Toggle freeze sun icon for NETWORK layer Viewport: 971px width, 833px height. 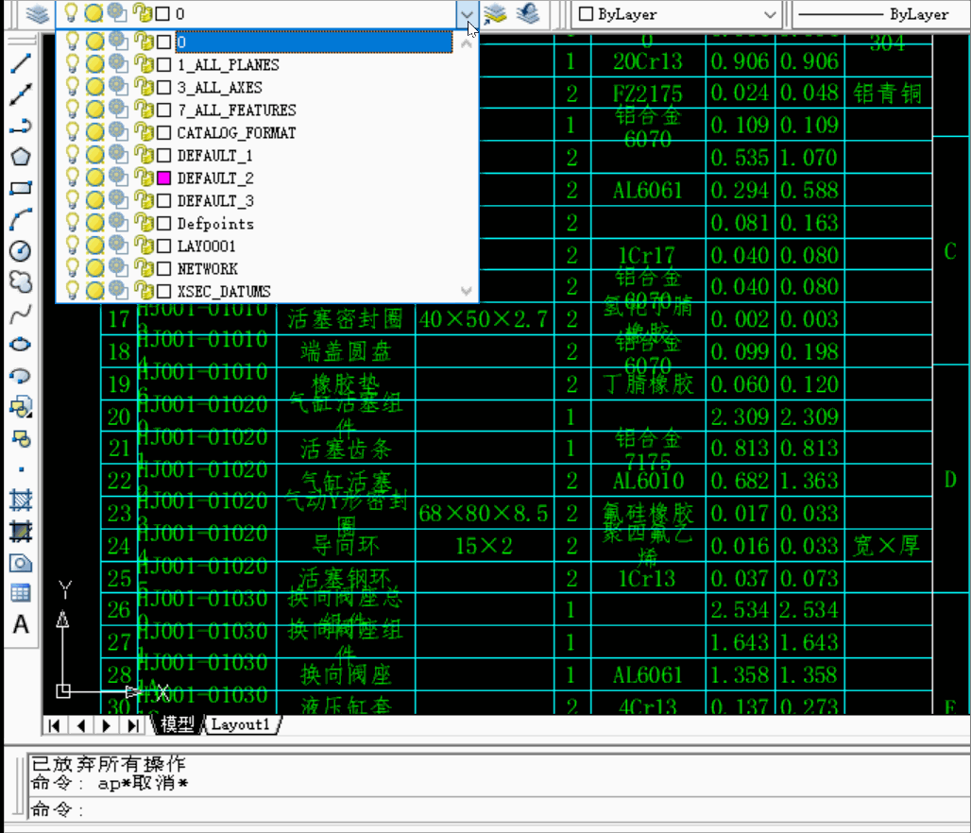[x=94, y=268]
